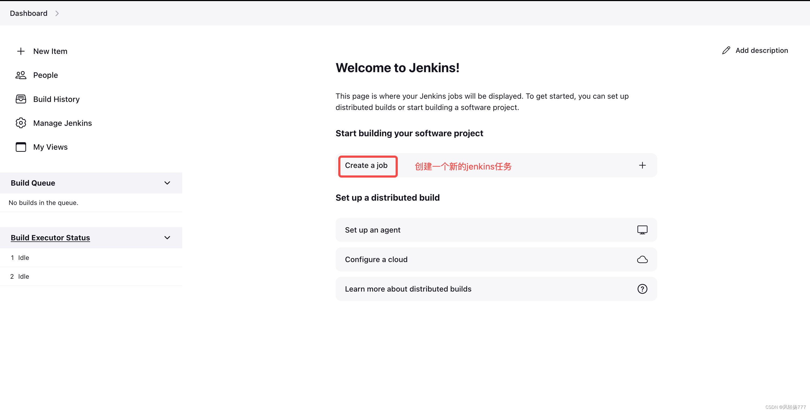Click executor 2 Idle row

pyautogui.click(x=91, y=276)
